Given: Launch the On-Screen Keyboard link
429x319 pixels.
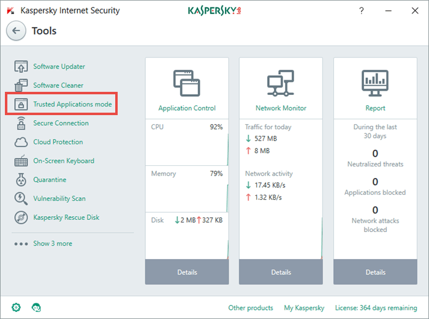Looking at the screenshot, I should tap(64, 161).
